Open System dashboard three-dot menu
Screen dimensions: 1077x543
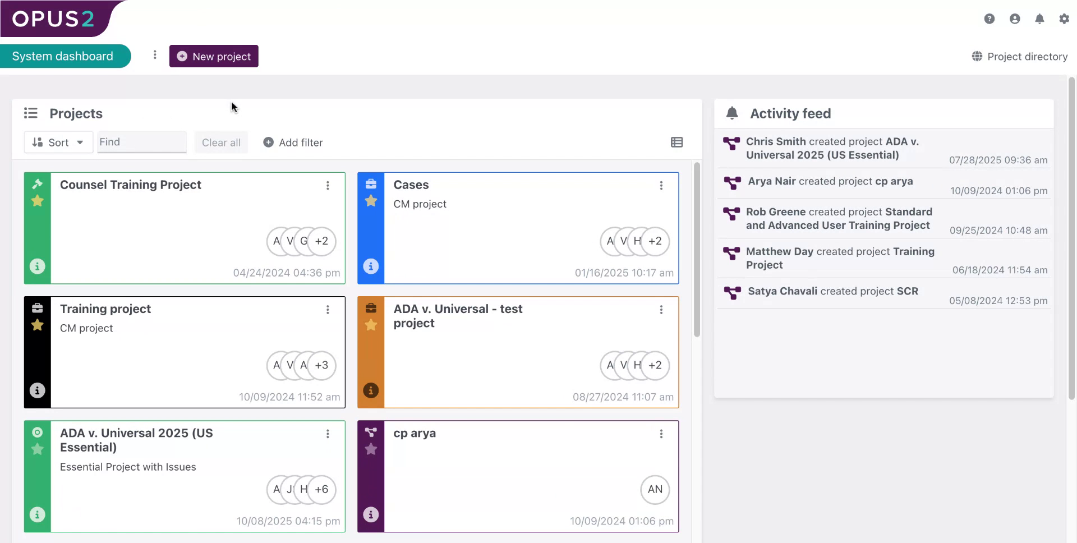pos(155,55)
